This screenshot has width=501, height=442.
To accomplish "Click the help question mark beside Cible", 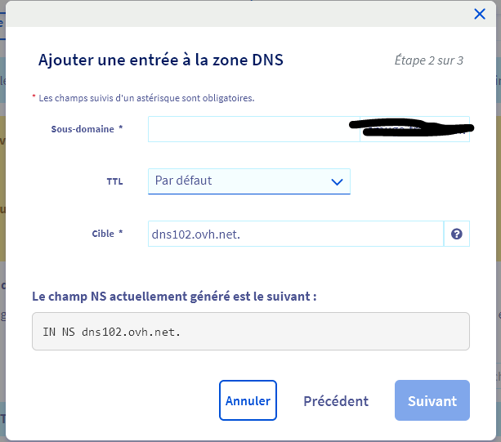I will 456,234.
